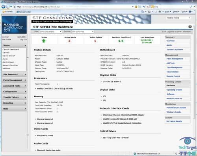Expand the Intel Centrino Ultimate-N 6300 entry
The width and height of the screenshot is (197, 156).
(101, 119)
